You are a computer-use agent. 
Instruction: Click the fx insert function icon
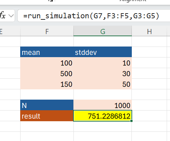(x=3, y=16)
